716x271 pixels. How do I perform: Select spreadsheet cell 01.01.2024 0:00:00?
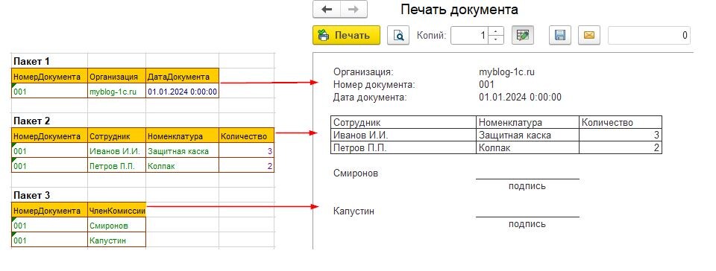182,91
